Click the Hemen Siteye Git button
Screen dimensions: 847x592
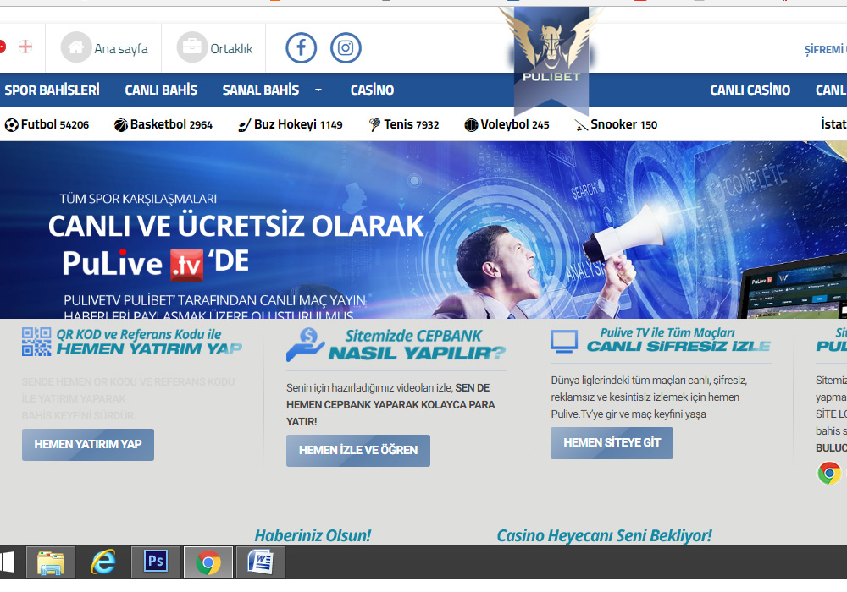pyautogui.click(x=612, y=443)
